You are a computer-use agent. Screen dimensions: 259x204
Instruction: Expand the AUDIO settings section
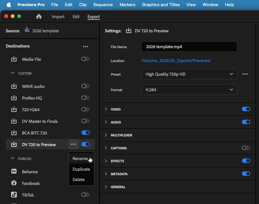106,122
